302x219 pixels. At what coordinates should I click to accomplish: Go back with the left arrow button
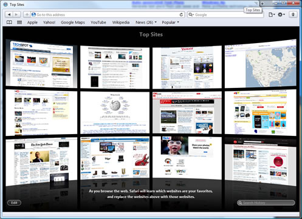(x=9, y=15)
